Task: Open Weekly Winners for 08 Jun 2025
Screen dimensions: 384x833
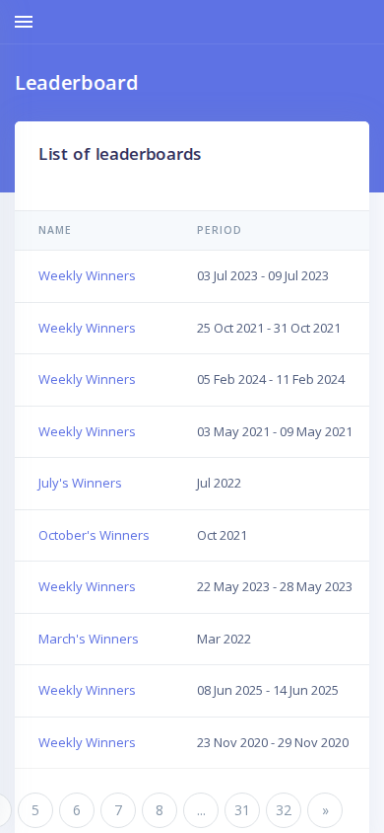Action: (x=87, y=690)
